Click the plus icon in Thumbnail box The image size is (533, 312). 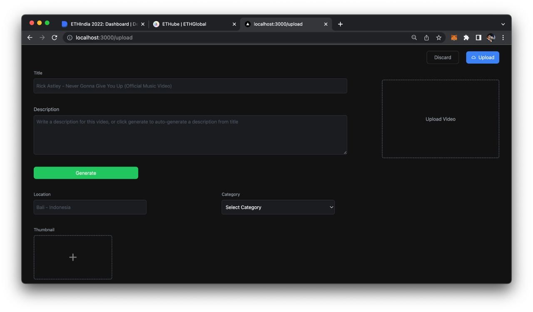tap(73, 257)
